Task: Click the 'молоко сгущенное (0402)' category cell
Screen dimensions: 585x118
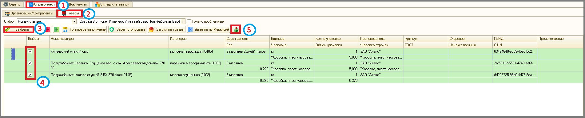Action: point(190,75)
